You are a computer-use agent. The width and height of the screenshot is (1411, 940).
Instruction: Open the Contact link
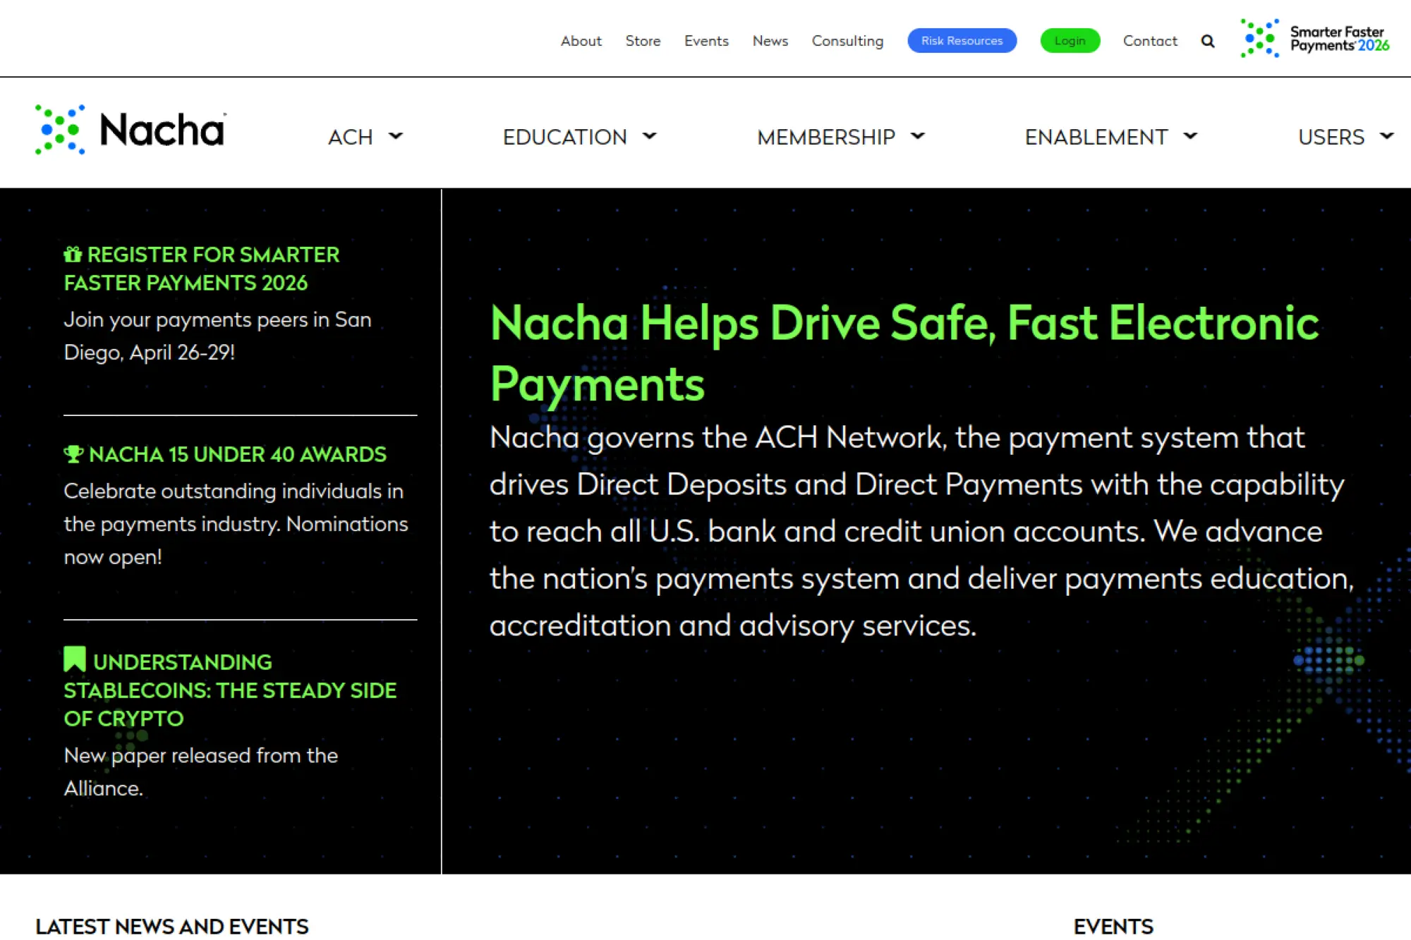pos(1150,41)
